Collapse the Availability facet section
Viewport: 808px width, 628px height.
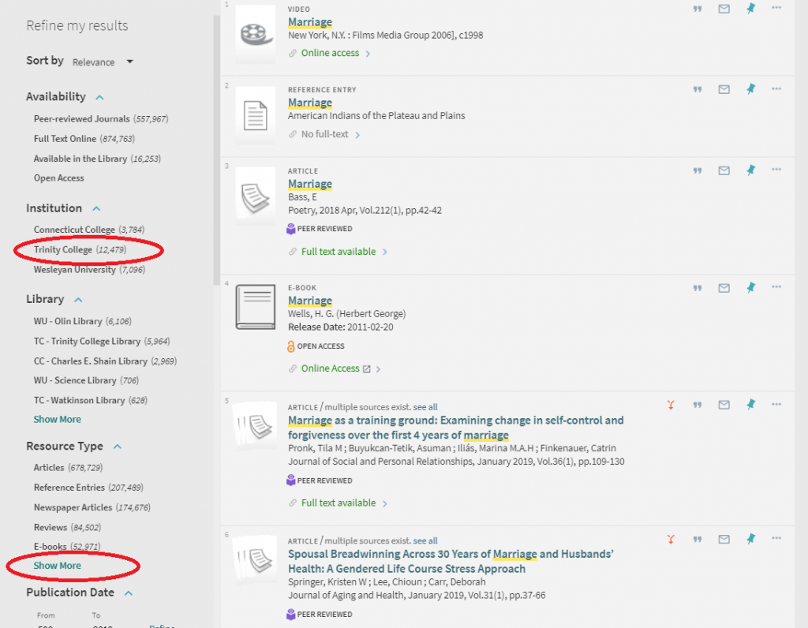[x=100, y=97]
